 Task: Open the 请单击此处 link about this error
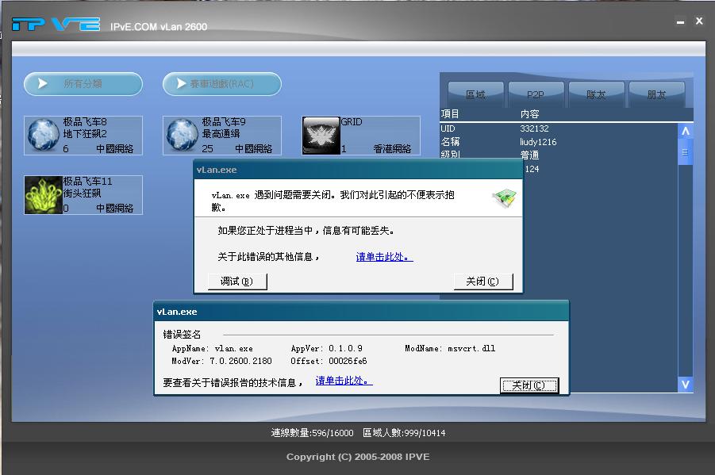click(384, 257)
